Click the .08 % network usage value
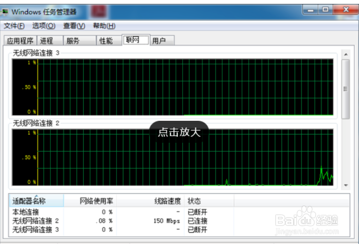Image resolution: width=359 pixels, height=244 pixels. pyautogui.click(x=104, y=221)
